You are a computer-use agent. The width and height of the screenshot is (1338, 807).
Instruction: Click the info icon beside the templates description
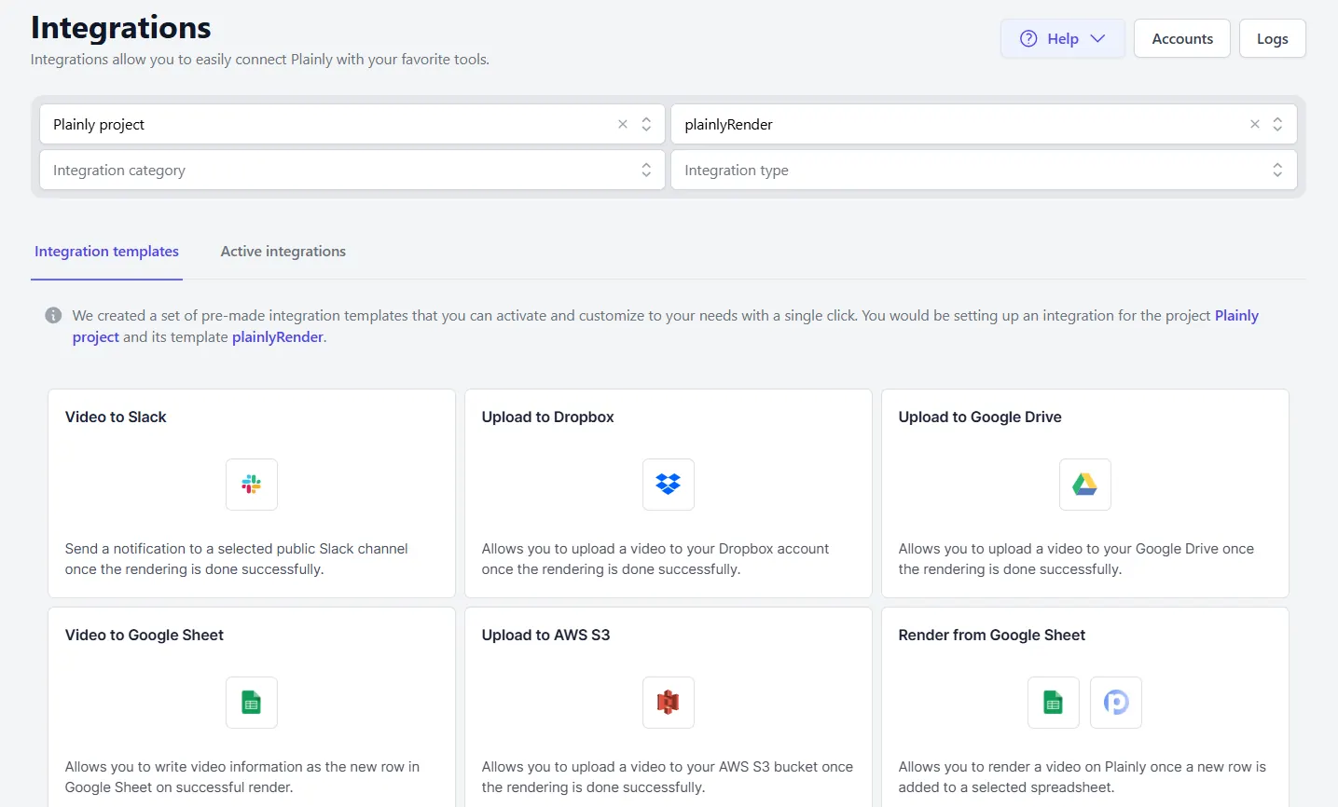(x=53, y=315)
